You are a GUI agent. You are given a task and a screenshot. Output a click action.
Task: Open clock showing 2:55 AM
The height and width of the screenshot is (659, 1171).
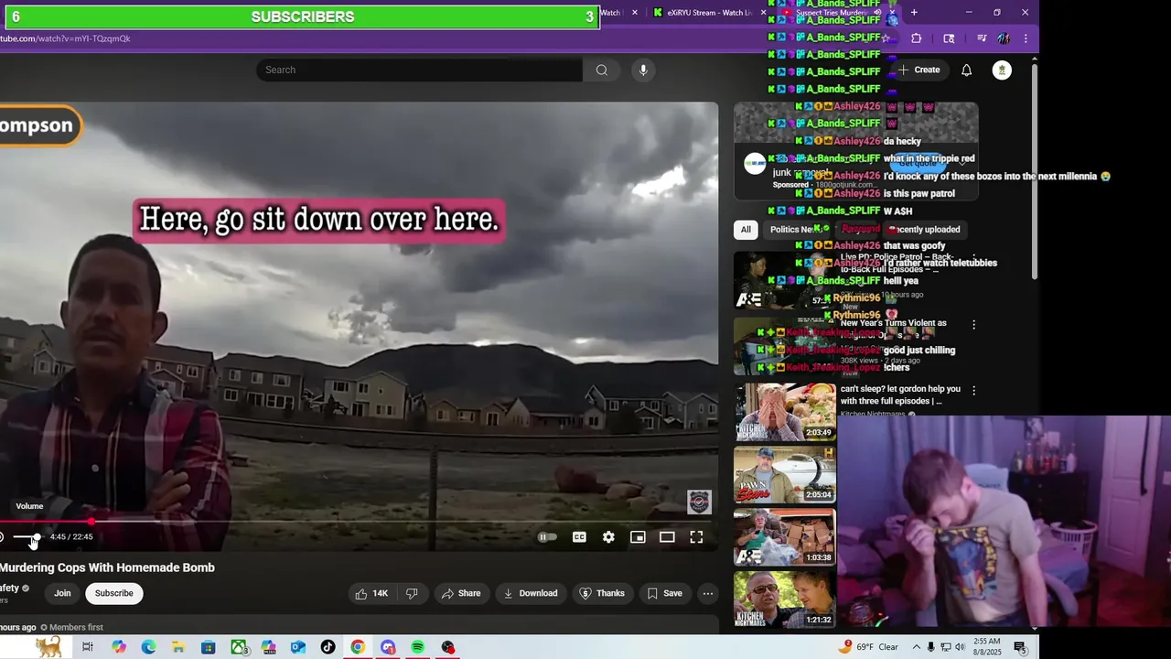click(988, 647)
